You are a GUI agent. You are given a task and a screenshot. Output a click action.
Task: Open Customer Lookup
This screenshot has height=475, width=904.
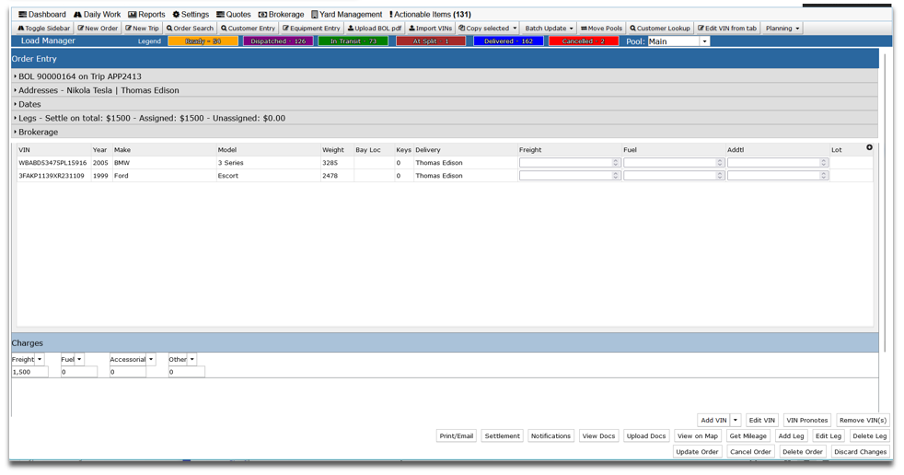659,29
